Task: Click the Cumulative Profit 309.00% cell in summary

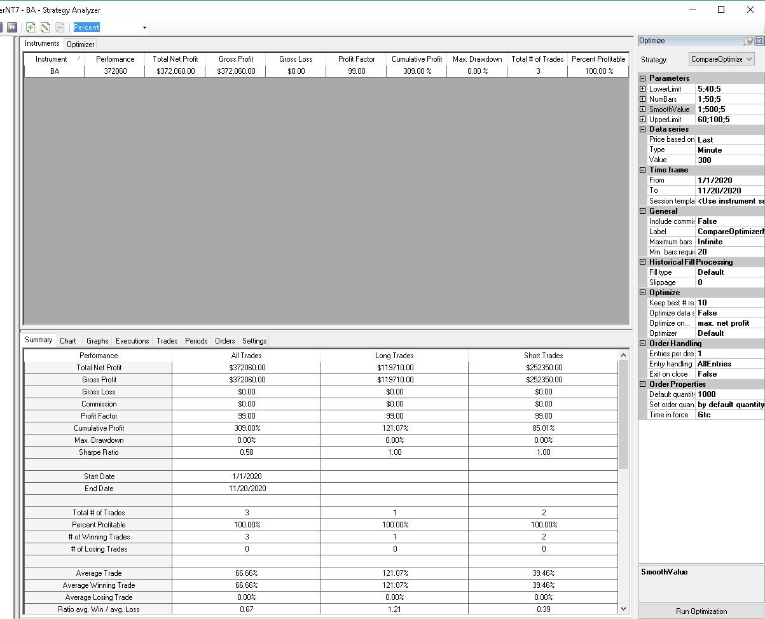Action: coord(247,428)
